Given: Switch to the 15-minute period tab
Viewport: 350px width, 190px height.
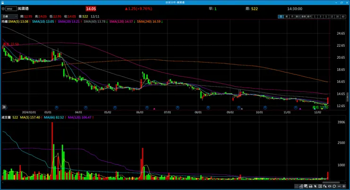Looking at the screenshot, I should tap(332, 17).
